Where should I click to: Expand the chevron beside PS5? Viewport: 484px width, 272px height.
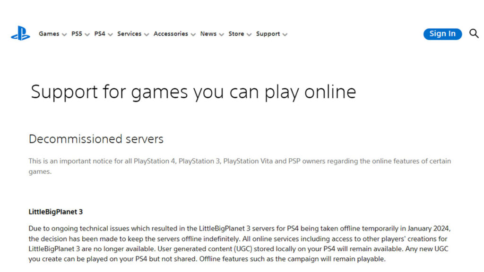tap(87, 34)
